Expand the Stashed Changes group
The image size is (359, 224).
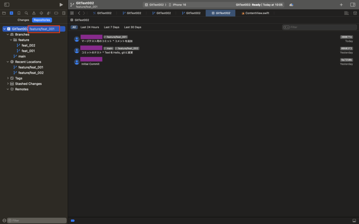8,84
